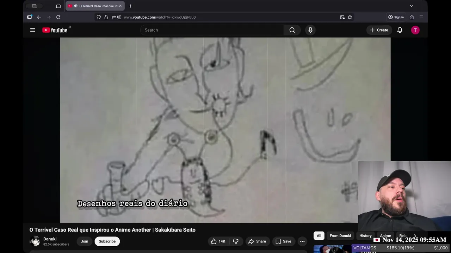Dislike the video
Image resolution: width=451 pixels, height=253 pixels.
(x=236, y=241)
